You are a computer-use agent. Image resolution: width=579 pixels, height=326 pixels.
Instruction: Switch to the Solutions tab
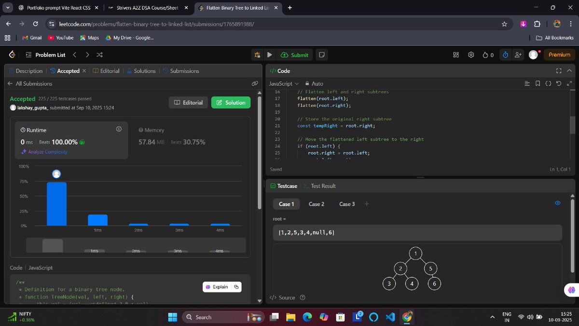tap(141, 71)
